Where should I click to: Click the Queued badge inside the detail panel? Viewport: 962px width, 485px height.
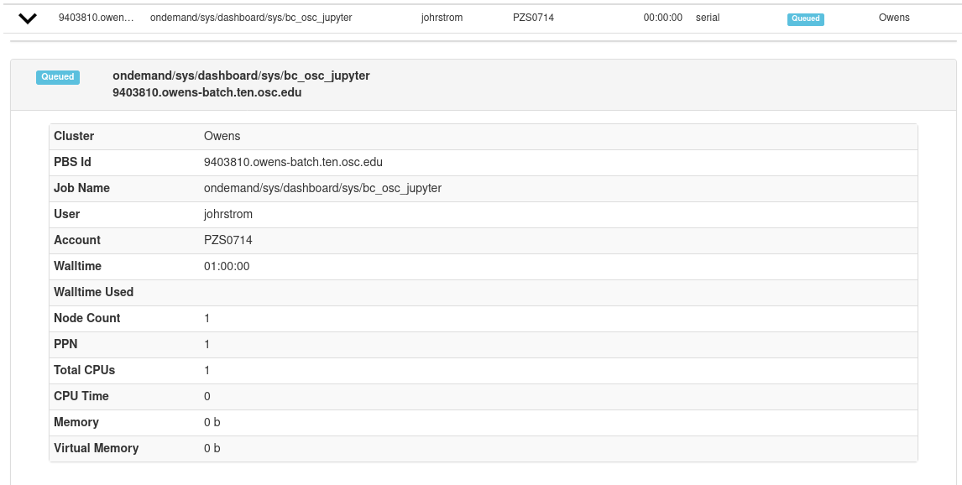pos(57,76)
